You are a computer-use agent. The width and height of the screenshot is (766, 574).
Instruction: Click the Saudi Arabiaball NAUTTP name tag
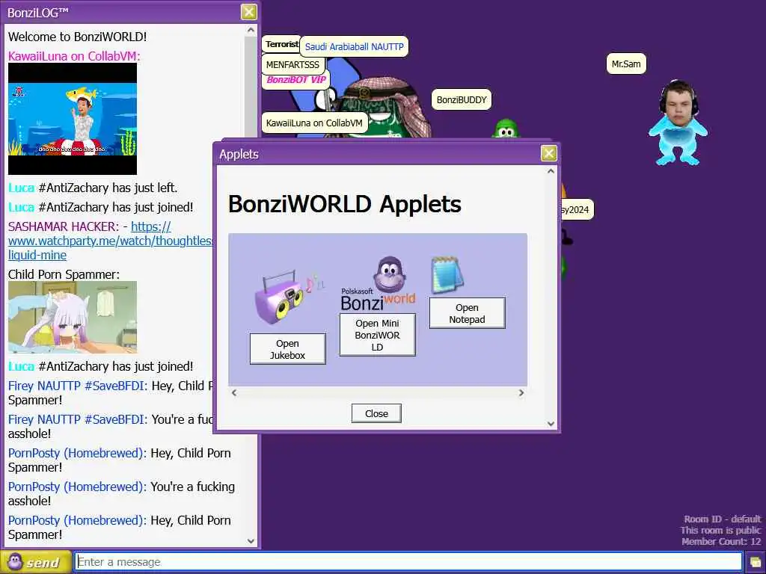point(354,47)
